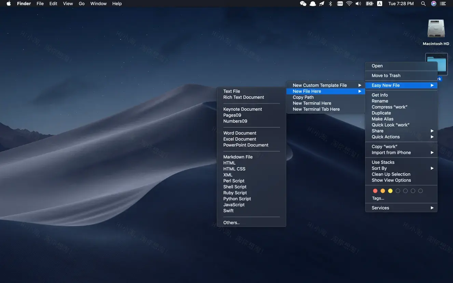Activate Siri from the menu bar
Image resolution: width=453 pixels, height=283 pixels.
[x=433, y=3]
